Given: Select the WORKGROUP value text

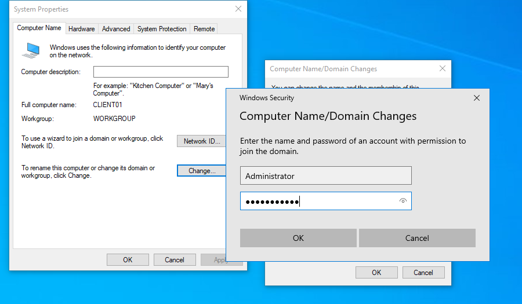Looking at the screenshot, I should coord(114,119).
